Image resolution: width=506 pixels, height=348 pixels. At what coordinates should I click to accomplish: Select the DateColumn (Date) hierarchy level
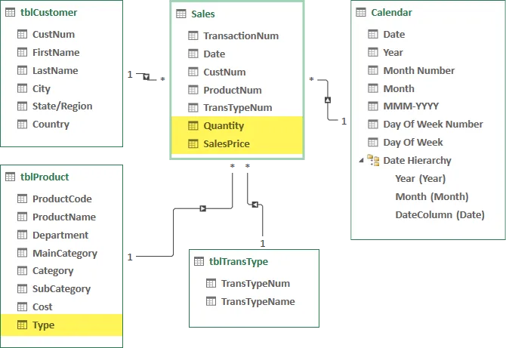click(440, 215)
